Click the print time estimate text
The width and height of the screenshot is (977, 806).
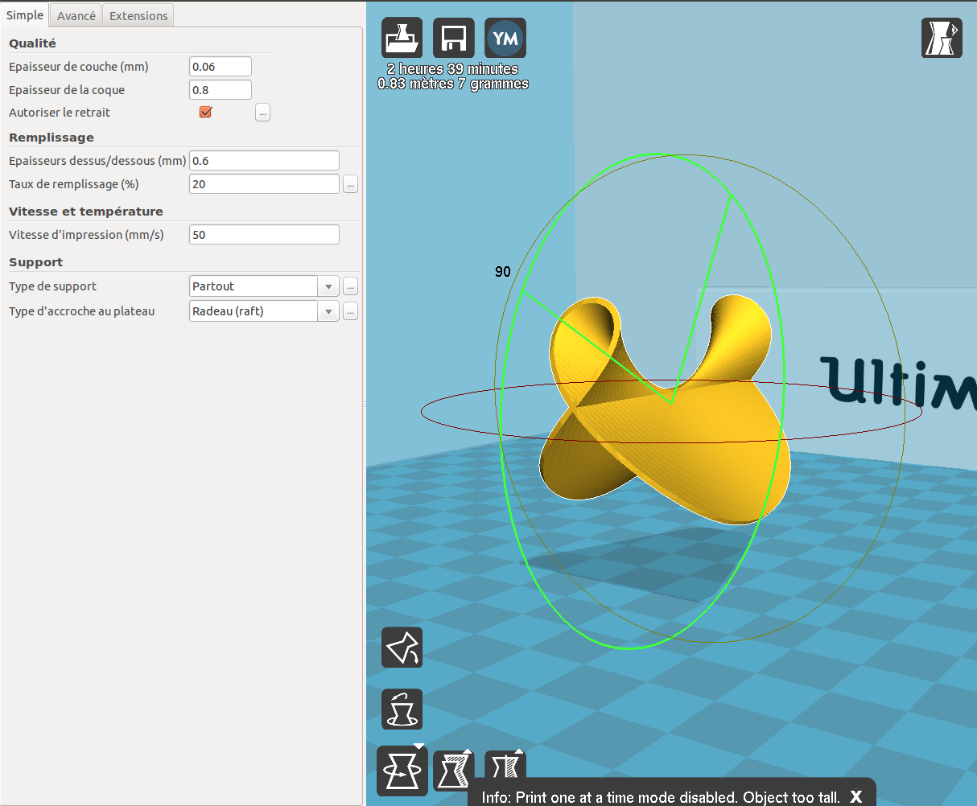click(x=452, y=69)
